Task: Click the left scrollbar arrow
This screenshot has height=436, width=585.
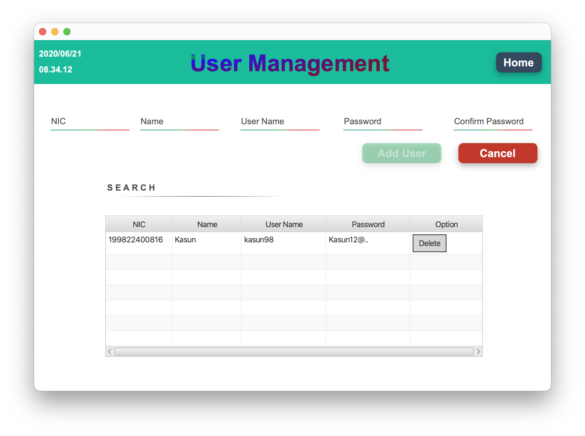Action: pyautogui.click(x=109, y=351)
